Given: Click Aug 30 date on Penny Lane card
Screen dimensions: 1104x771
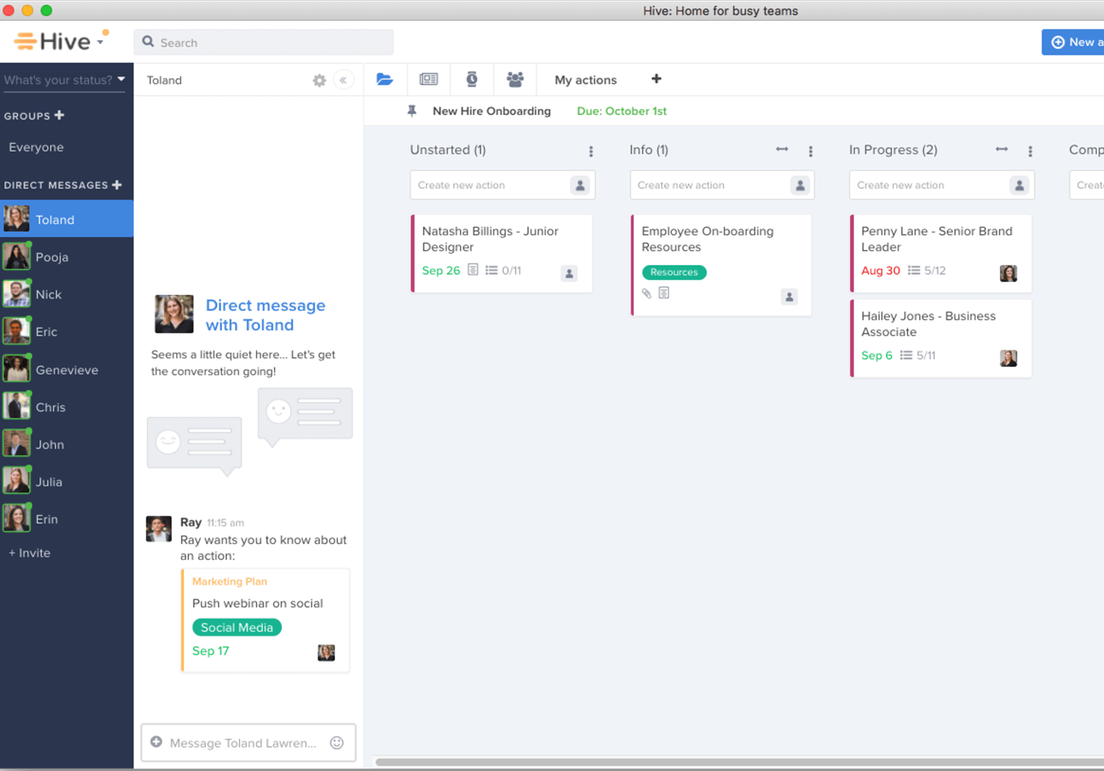Looking at the screenshot, I should [880, 270].
